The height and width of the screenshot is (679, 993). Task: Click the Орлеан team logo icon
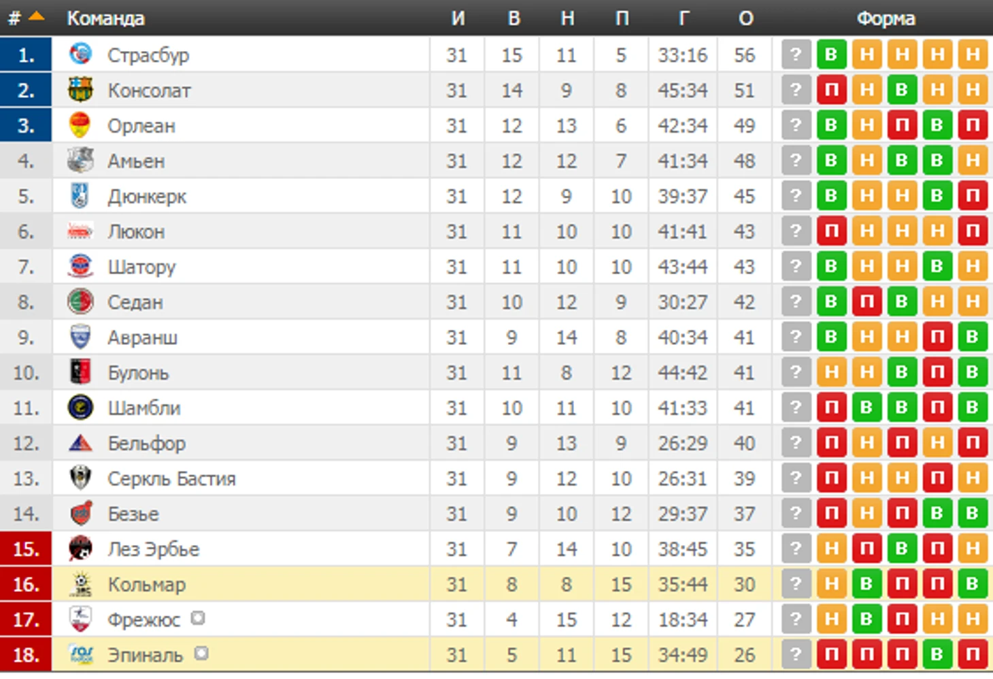(80, 125)
